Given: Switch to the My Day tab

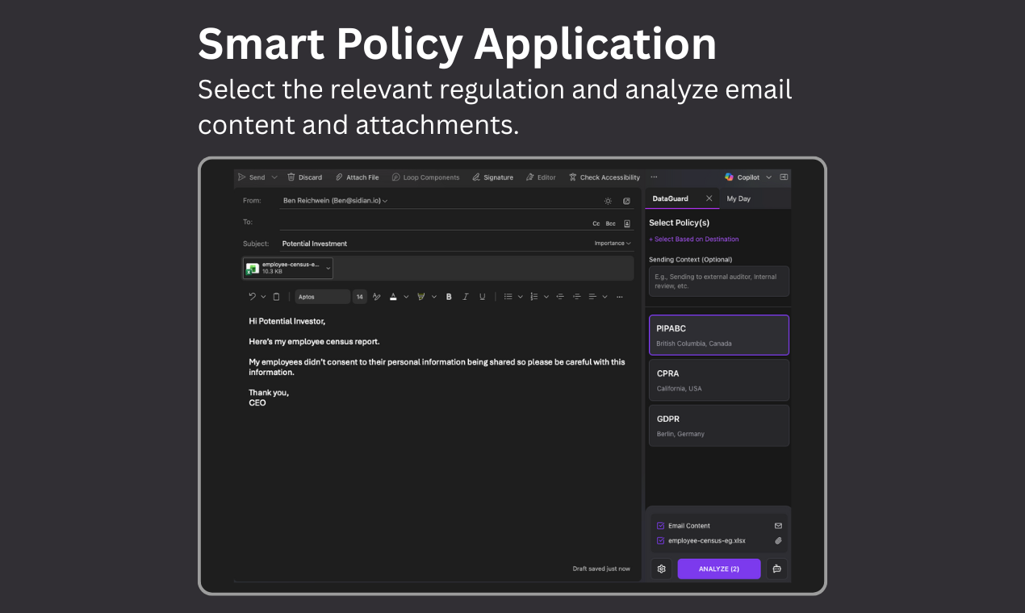Looking at the screenshot, I should (738, 198).
